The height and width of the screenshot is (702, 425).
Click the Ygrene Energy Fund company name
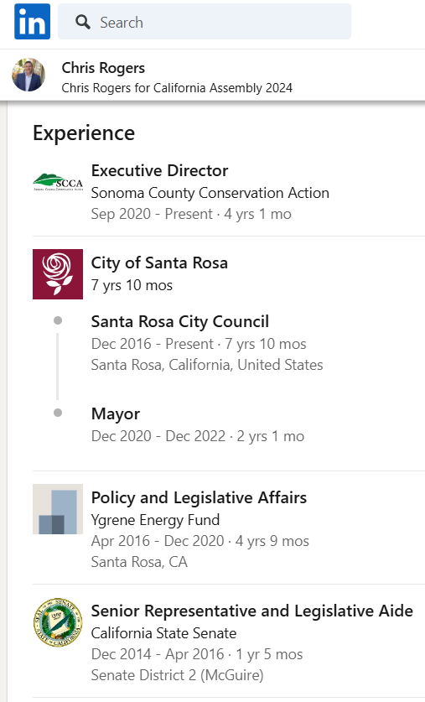pos(155,520)
